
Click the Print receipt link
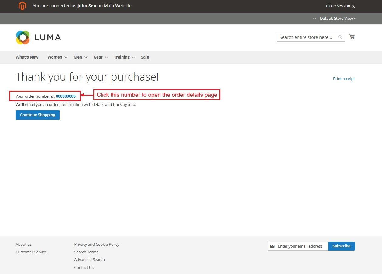[344, 79]
